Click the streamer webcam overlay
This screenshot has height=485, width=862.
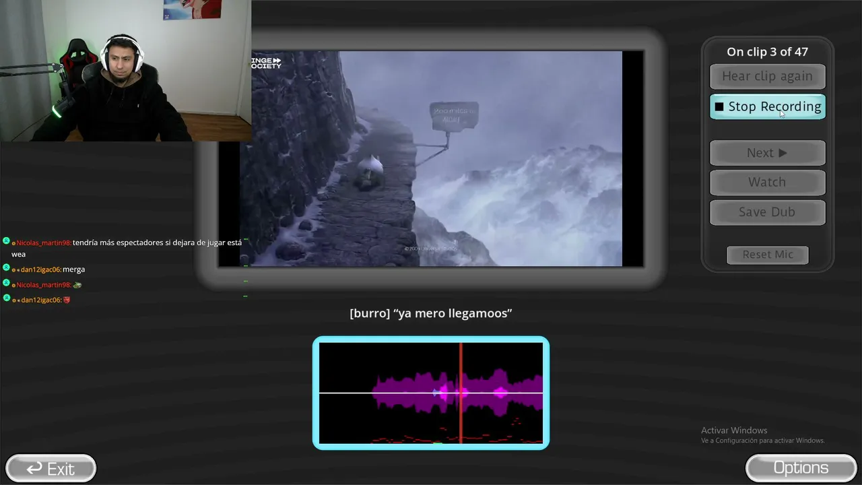click(x=125, y=71)
